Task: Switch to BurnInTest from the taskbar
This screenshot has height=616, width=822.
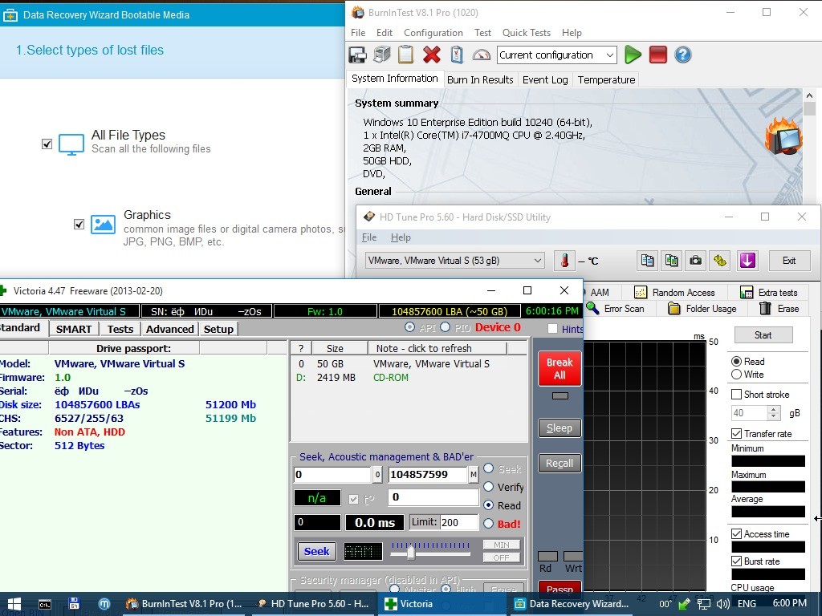Action: (x=185, y=604)
